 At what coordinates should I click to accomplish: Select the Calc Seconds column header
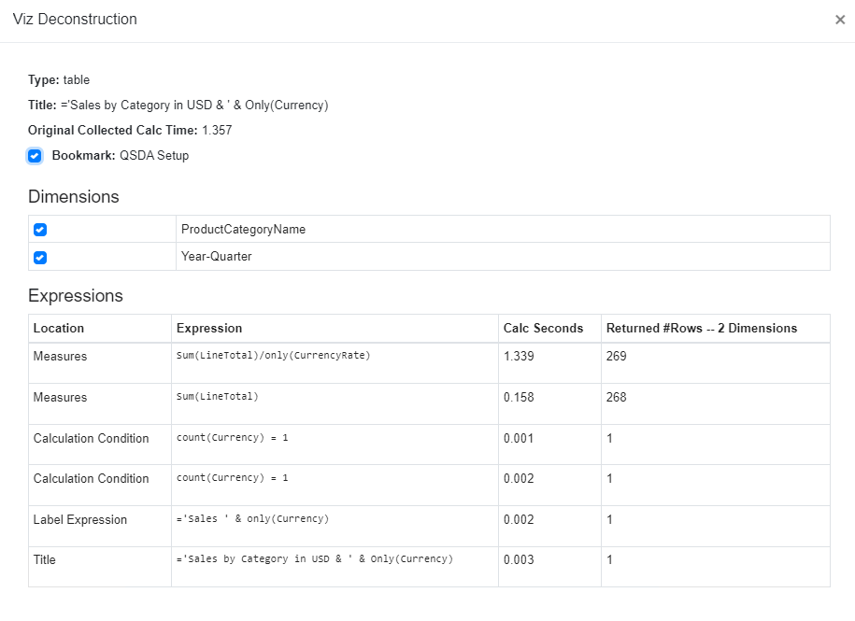pos(543,329)
